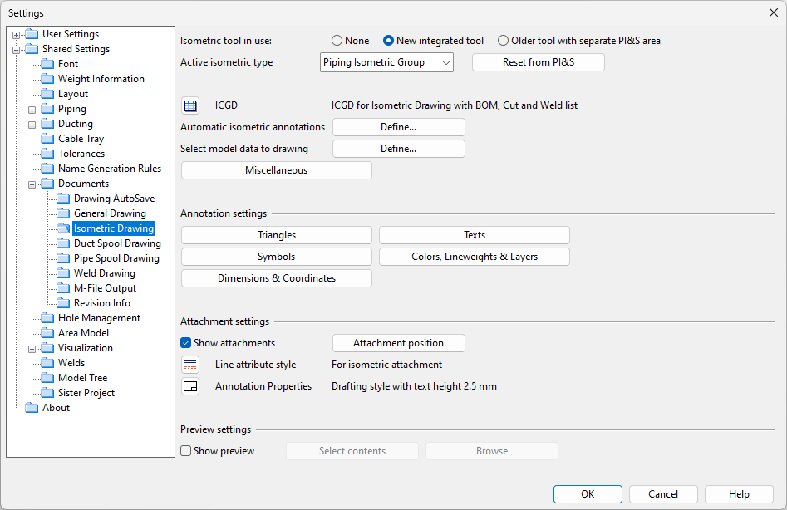Click the M-File Output folder icon

pyautogui.click(x=63, y=288)
